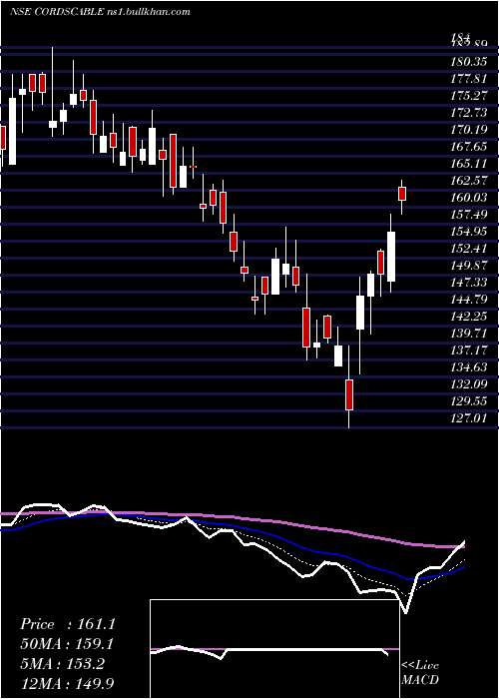499x699 pixels.
Task: Click the last red candle near 161
Action: (x=402, y=194)
